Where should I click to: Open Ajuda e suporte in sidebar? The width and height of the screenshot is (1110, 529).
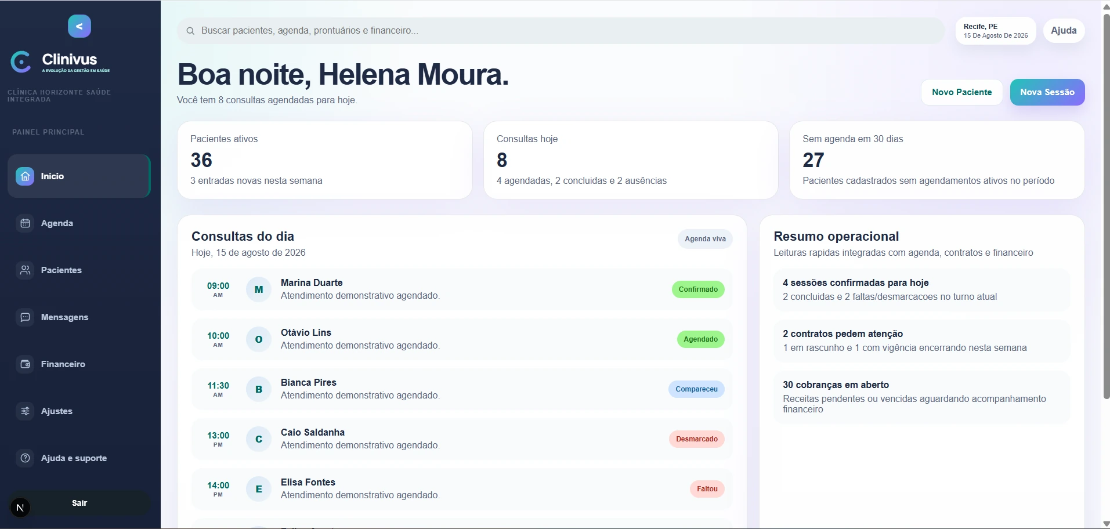(79, 458)
